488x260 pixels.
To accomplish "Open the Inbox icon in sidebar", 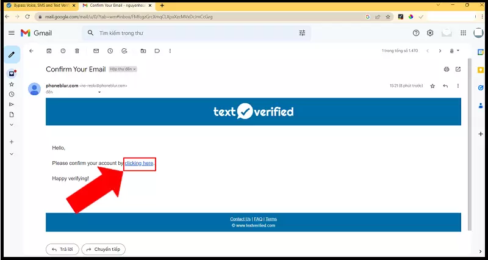I will pos(12,74).
